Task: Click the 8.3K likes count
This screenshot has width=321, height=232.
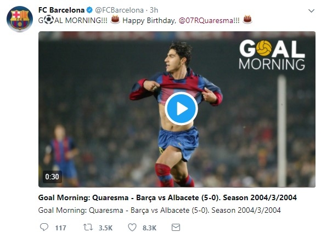Action: pyautogui.click(x=149, y=228)
